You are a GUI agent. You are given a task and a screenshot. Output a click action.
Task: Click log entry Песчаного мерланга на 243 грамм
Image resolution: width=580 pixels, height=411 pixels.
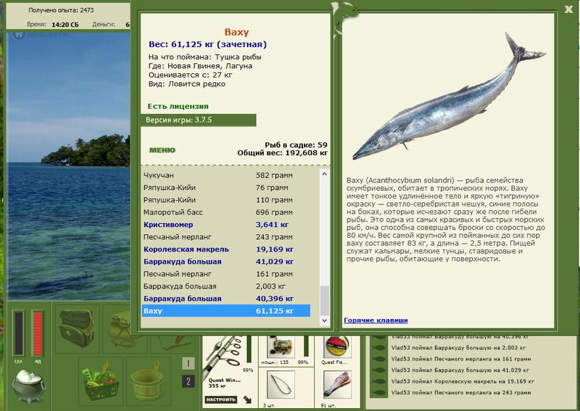click(461, 392)
